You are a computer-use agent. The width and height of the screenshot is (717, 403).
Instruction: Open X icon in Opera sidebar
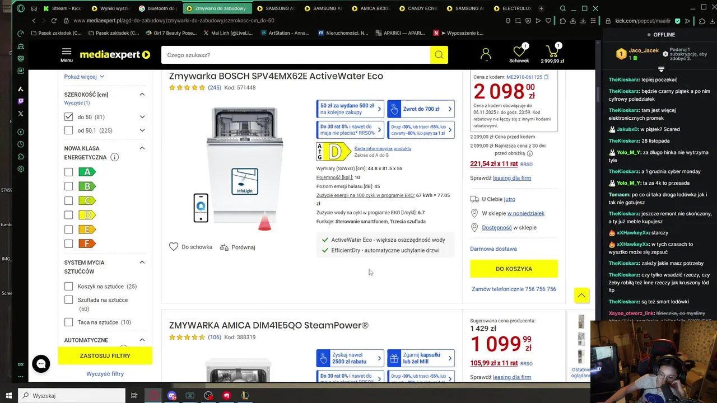[21, 114]
